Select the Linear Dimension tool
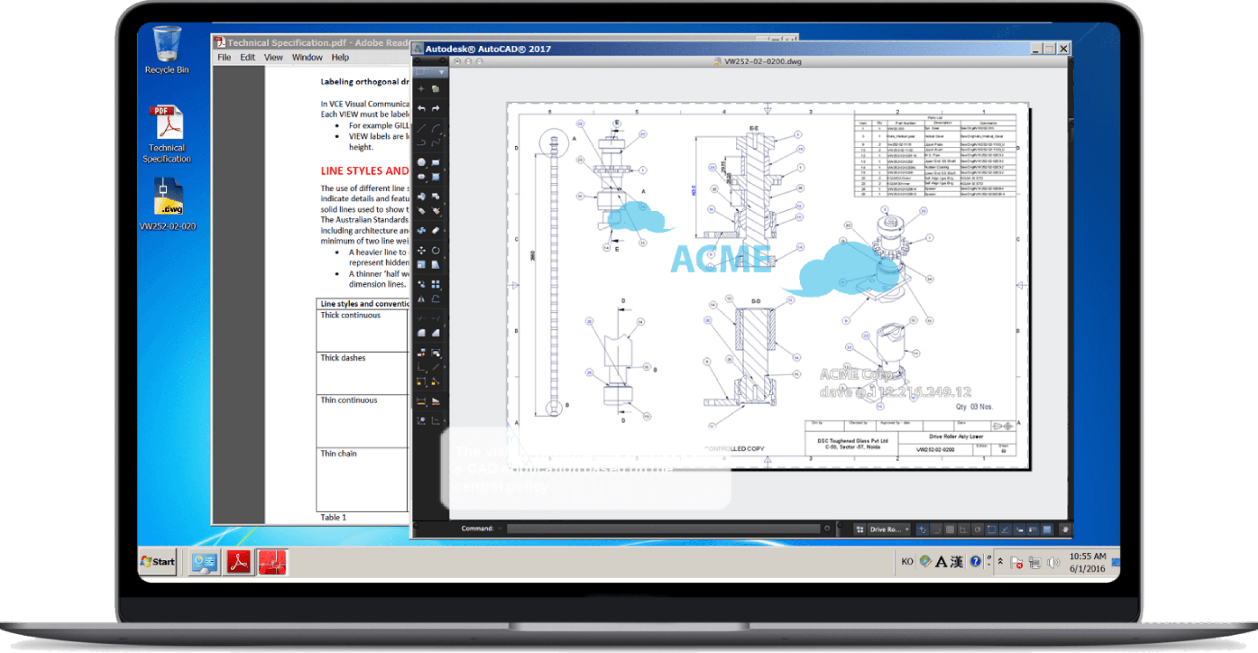This screenshot has width=1258, height=653. click(x=422, y=401)
